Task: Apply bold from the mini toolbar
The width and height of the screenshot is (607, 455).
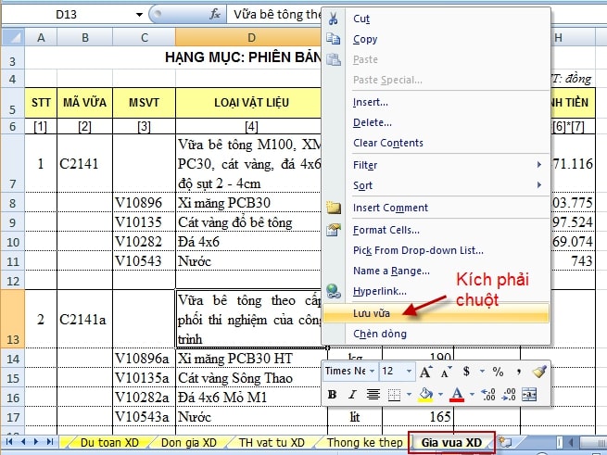Action: (x=331, y=394)
